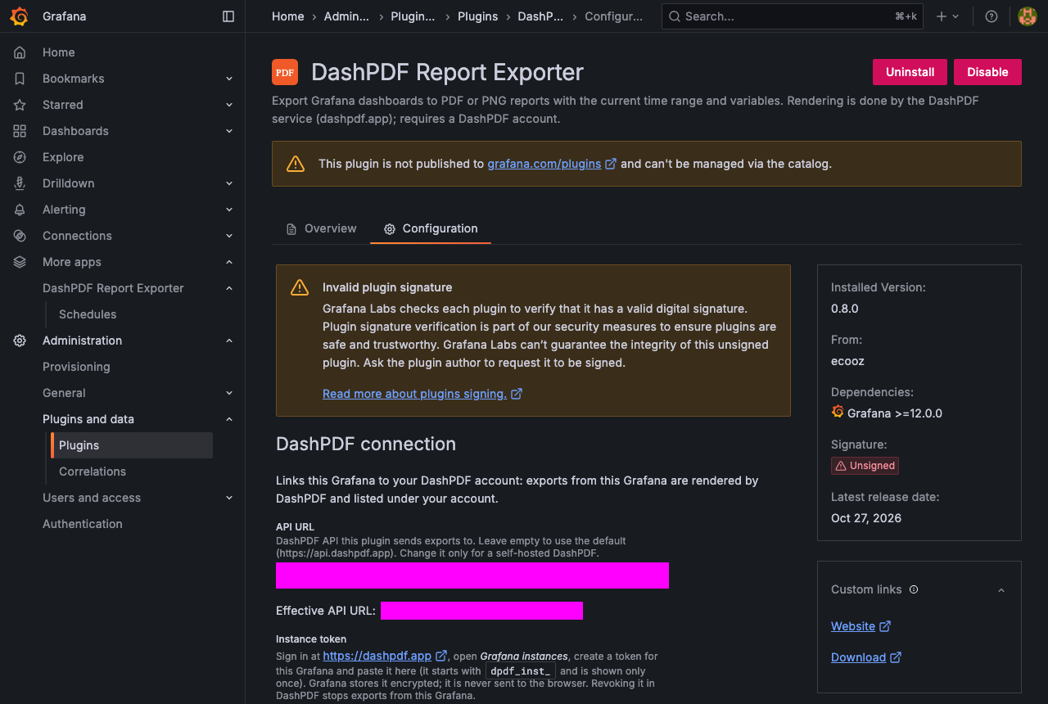Open the grafana.com/plugins link

(x=551, y=164)
